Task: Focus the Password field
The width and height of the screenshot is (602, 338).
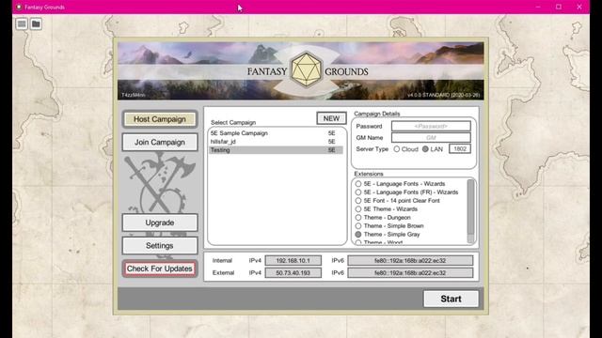Action: [x=431, y=126]
